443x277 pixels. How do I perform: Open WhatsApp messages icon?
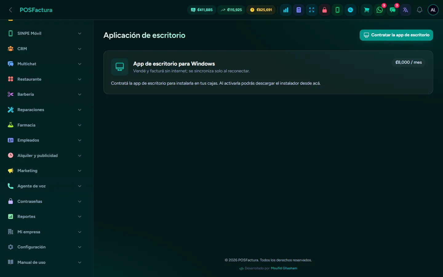tap(380, 10)
